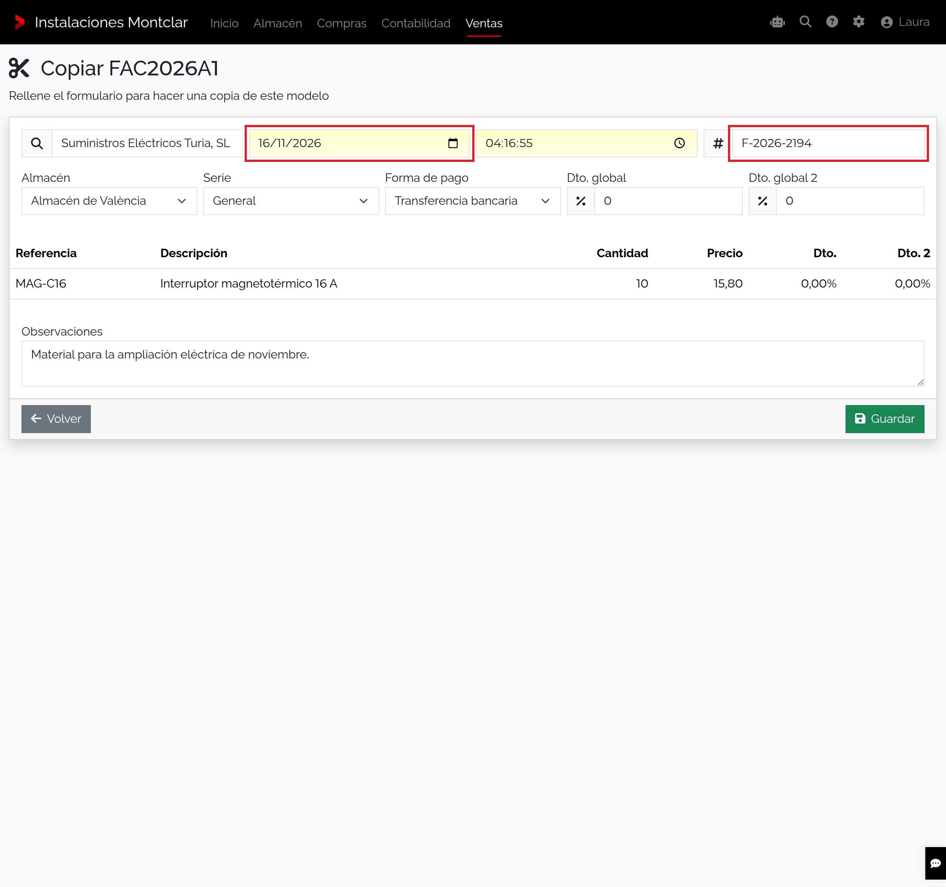Click the quantity value 10
This screenshot has height=887, width=946.
[642, 283]
